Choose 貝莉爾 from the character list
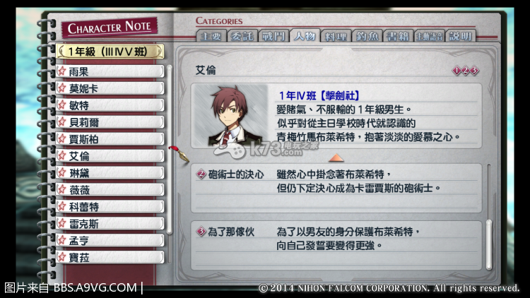This screenshot has width=530, height=298. [x=110, y=122]
